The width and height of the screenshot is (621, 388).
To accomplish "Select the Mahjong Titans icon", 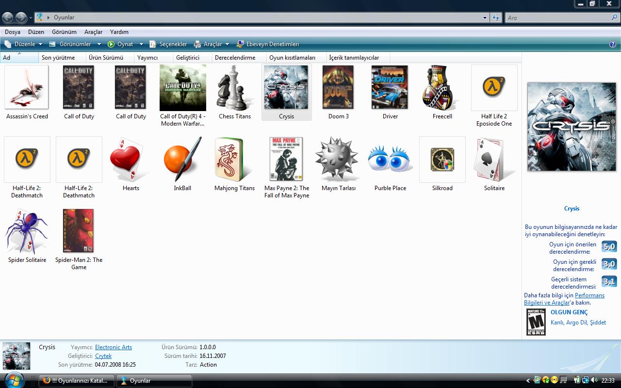I will (x=234, y=160).
